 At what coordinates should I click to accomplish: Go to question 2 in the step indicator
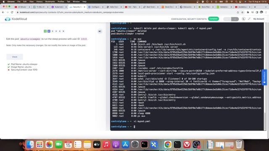point(49,31)
